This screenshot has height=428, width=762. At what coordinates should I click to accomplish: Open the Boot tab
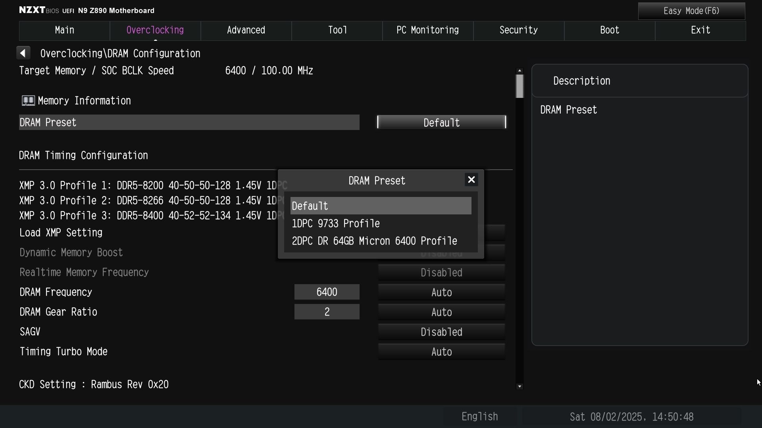click(x=610, y=31)
